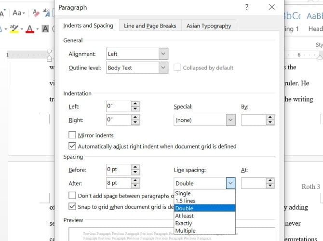323x241 pixels.
Task: Enable the Mirror indents checkbox
Action: point(72,135)
